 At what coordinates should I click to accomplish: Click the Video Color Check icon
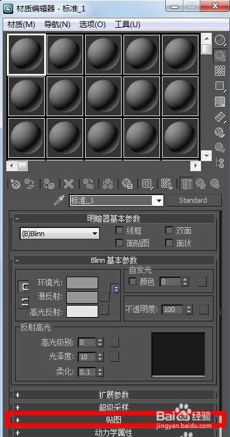(221, 102)
